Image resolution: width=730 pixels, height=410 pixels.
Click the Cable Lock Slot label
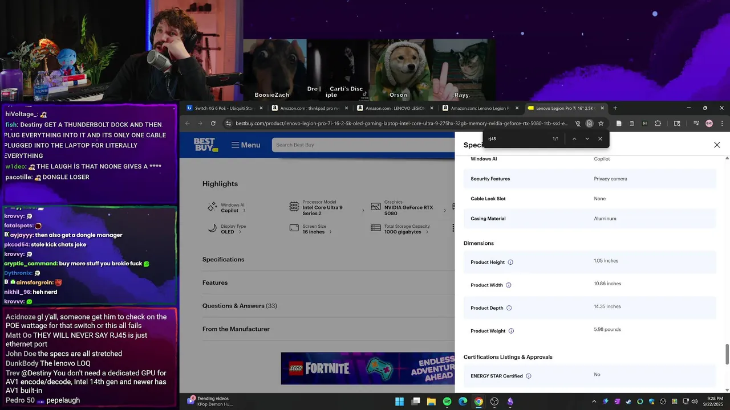click(488, 199)
